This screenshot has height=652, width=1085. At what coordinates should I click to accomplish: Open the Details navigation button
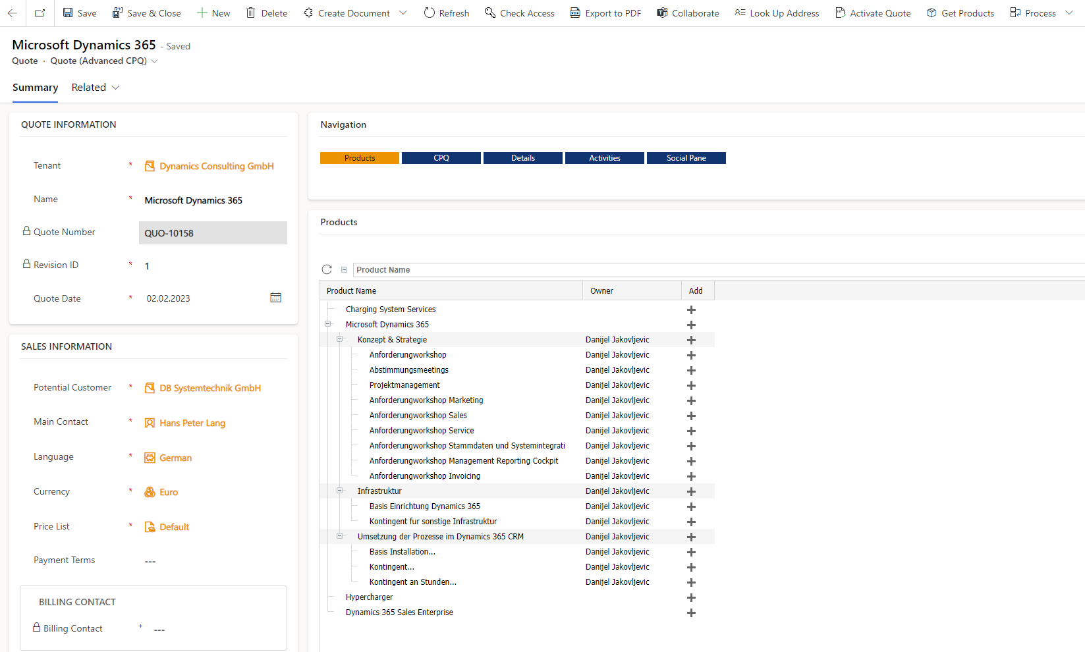[523, 158]
